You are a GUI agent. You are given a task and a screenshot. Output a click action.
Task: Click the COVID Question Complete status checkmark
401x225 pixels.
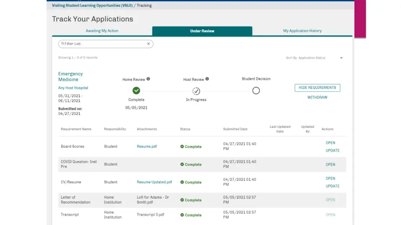(182, 164)
